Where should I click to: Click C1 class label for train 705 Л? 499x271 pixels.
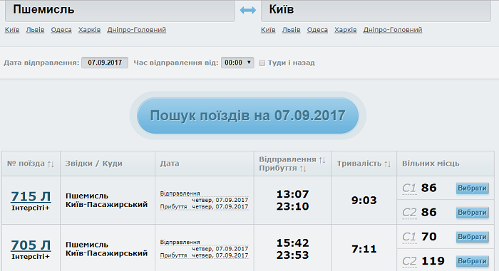409,237
